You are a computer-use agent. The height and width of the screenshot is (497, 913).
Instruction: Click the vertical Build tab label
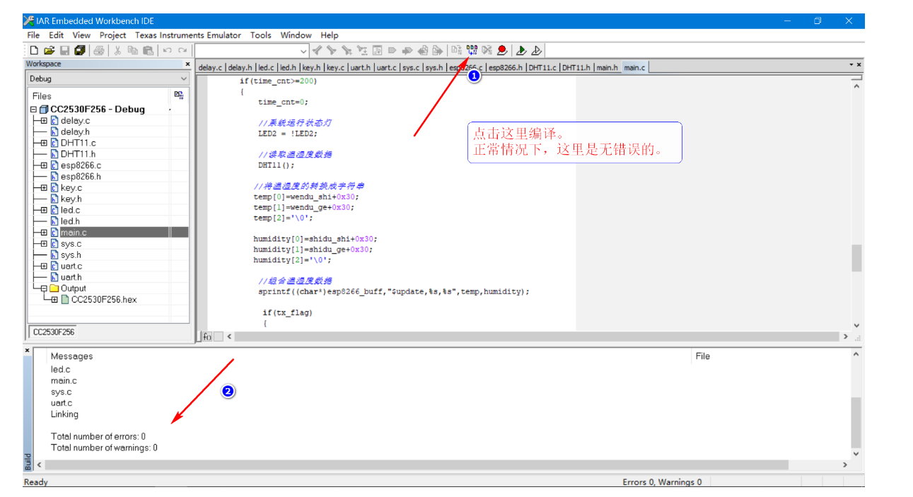(x=28, y=461)
